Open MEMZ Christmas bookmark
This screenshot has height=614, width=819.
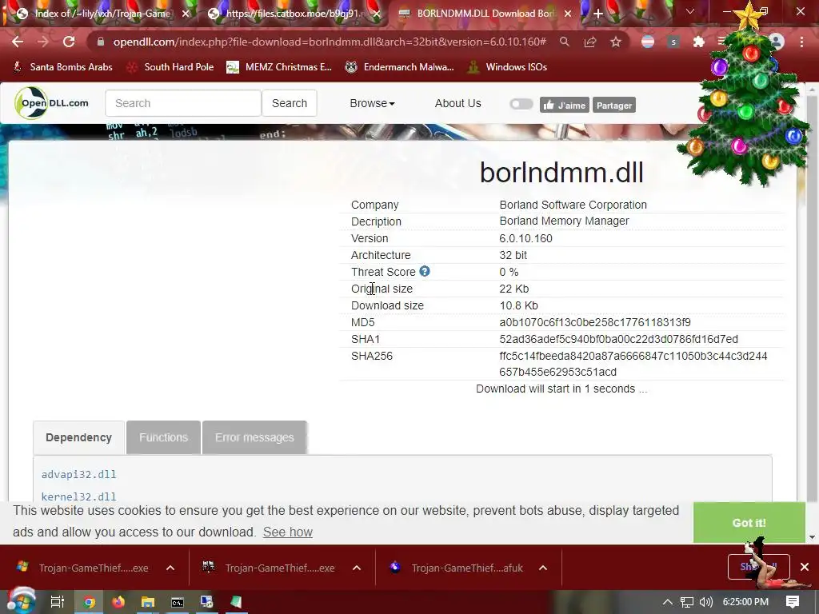click(279, 67)
